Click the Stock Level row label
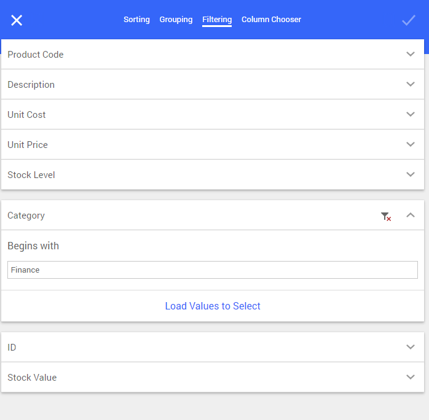Viewport: 429px width, 420px height. click(x=31, y=174)
